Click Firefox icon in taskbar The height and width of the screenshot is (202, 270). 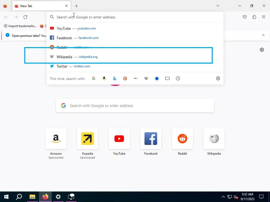tap(45, 197)
